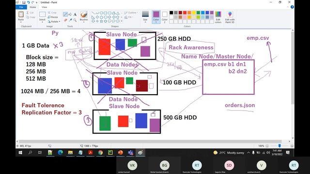Click the Windows Start button
This screenshot has width=310, height=174.
[20, 153]
